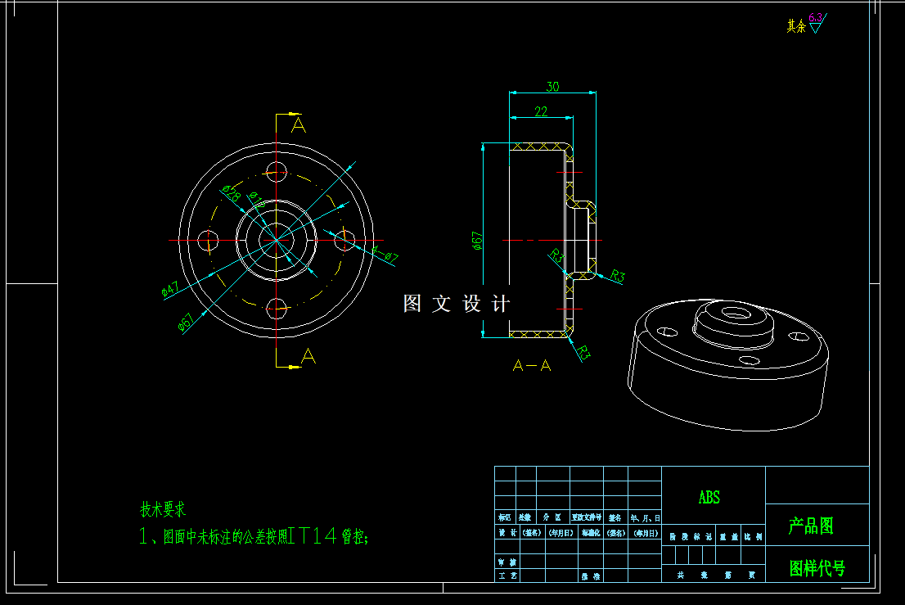
Task: Select the R3 at section's bottom corner
Action: (x=583, y=352)
